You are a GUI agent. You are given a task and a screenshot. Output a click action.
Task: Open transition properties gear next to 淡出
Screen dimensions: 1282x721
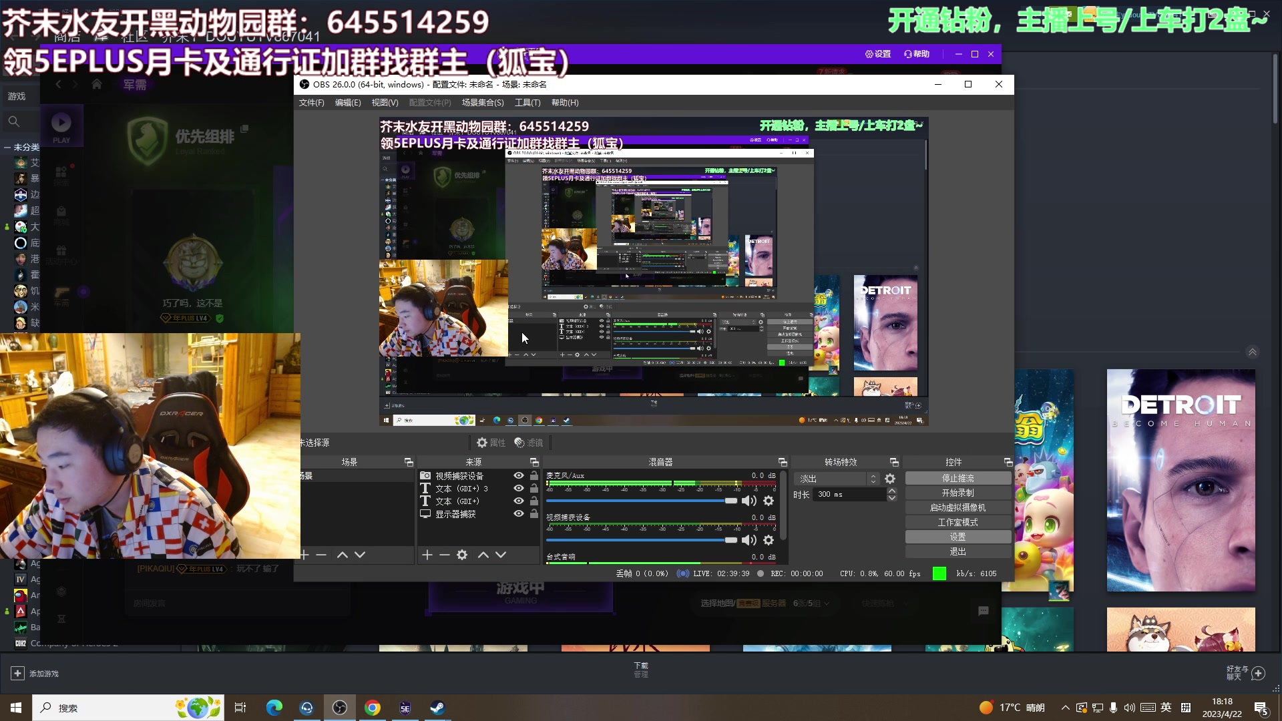(x=890, y=479)
